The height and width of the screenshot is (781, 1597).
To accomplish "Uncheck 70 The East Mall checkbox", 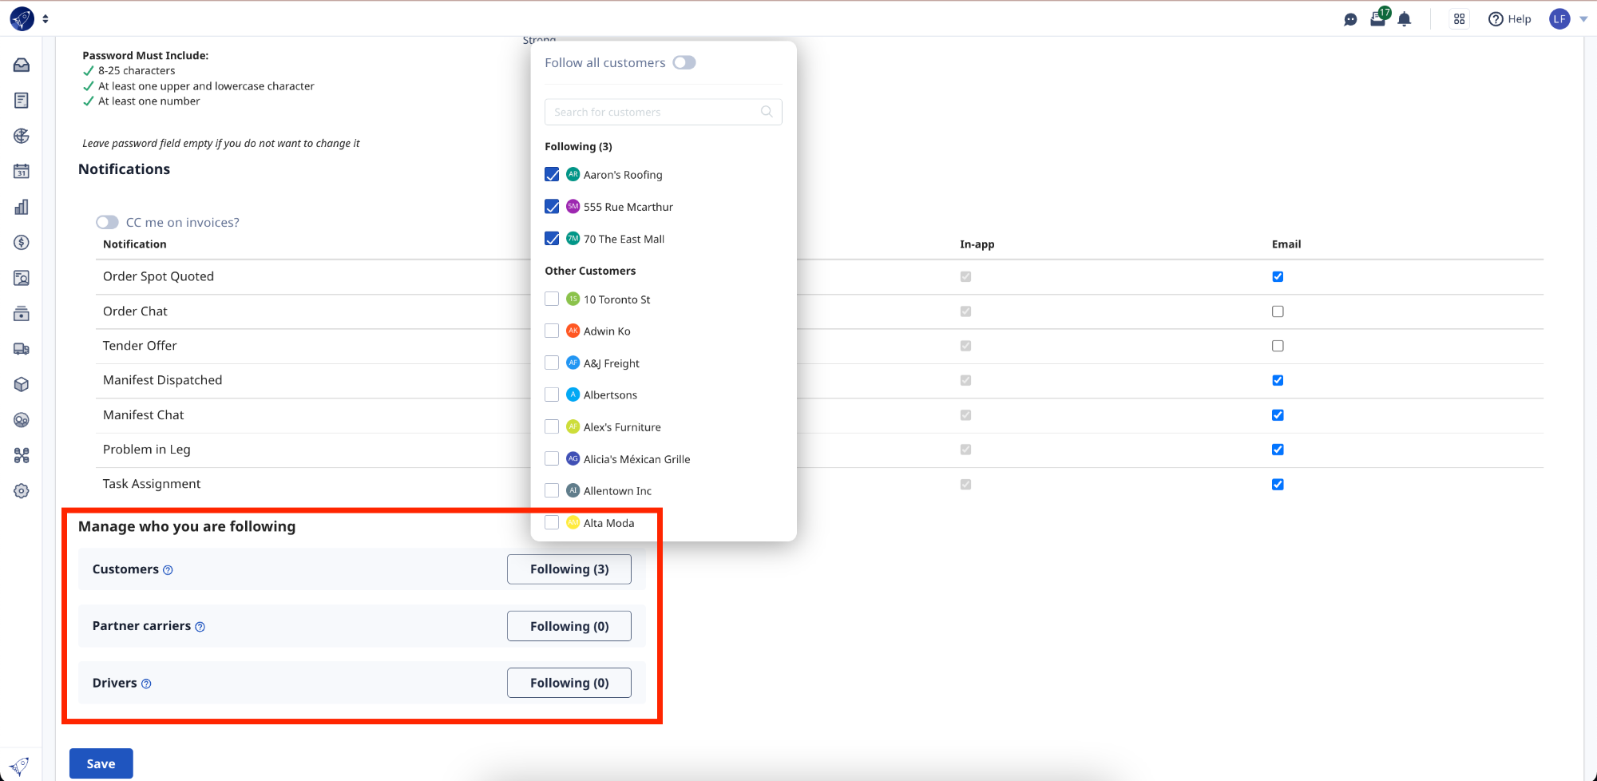I will (x=552, y=238).
